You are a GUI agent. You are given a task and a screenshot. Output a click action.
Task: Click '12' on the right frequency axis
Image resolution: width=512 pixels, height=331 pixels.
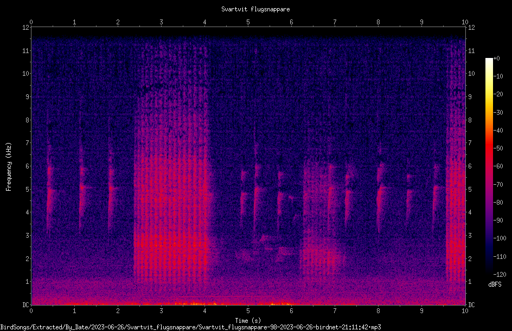pyautogui.click(x=471, y=28)
